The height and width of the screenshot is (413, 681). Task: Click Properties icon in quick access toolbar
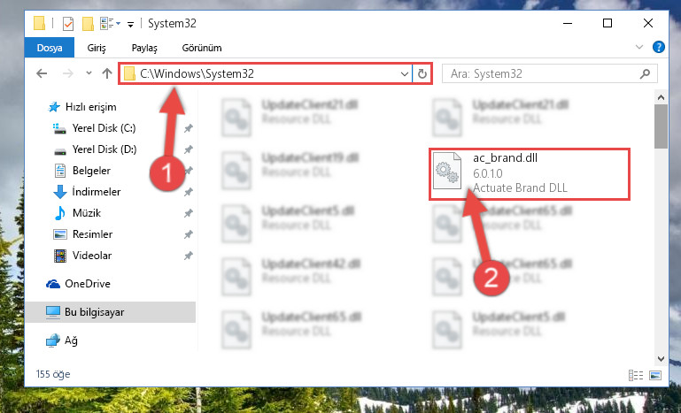(68, 23)
